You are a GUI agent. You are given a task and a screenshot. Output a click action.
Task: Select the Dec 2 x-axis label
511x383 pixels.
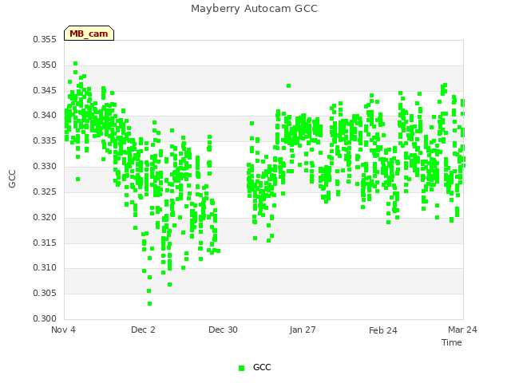143,330
